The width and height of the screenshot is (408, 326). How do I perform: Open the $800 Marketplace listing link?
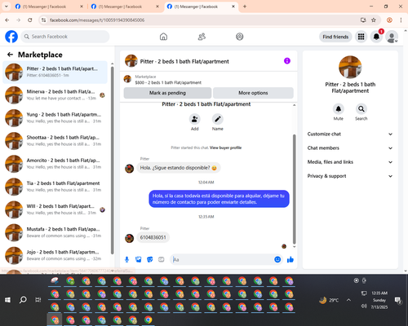168,82
